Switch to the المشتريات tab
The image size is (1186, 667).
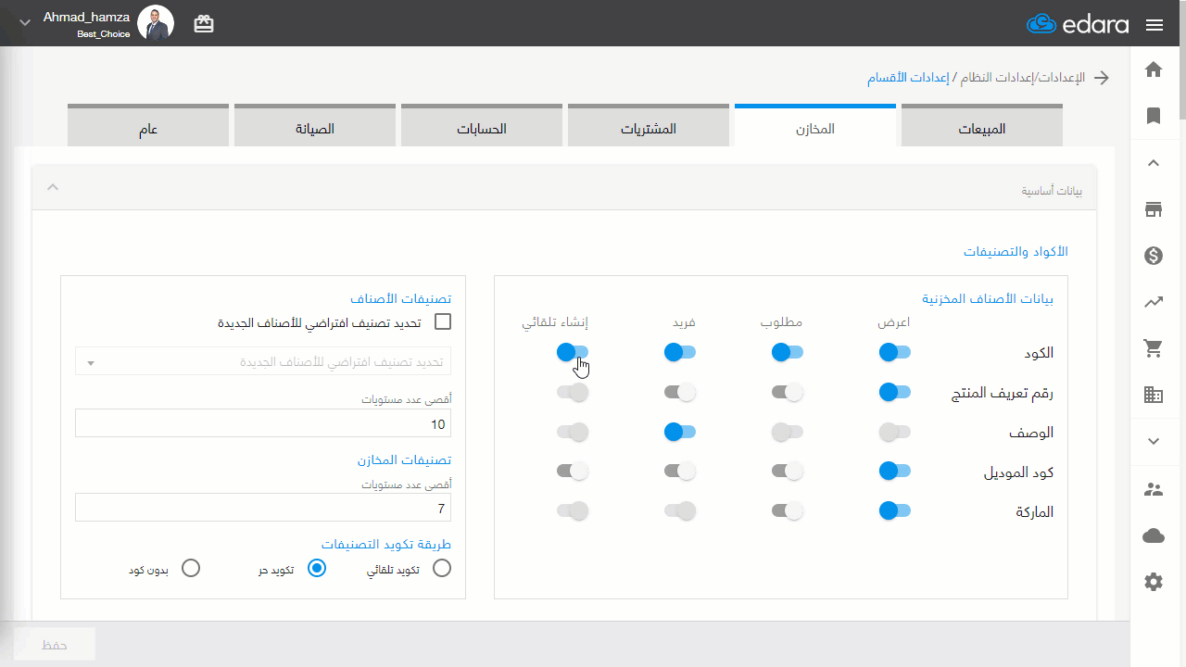pyautogui.click(x=649, y=126)
